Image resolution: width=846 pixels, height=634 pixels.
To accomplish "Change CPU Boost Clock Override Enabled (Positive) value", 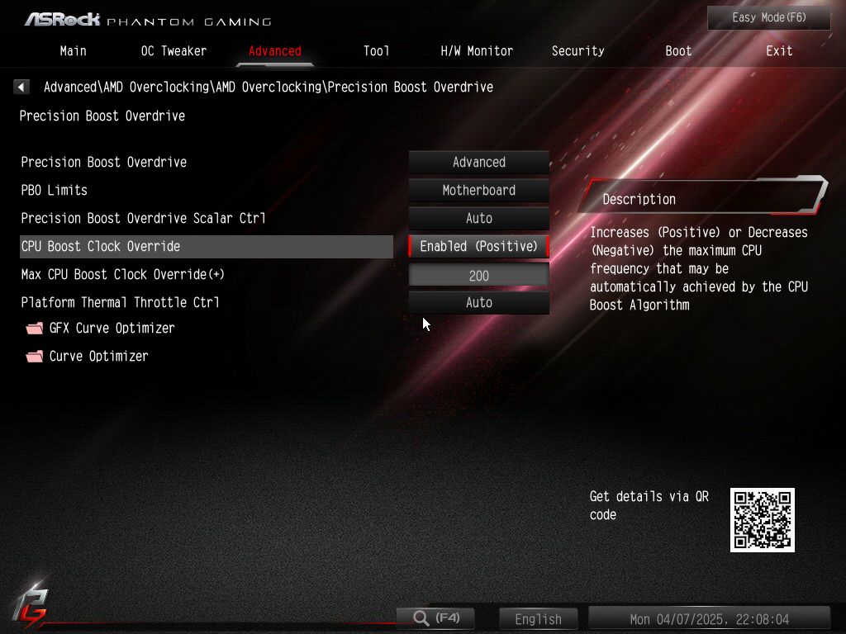I will tap(478, 247).
